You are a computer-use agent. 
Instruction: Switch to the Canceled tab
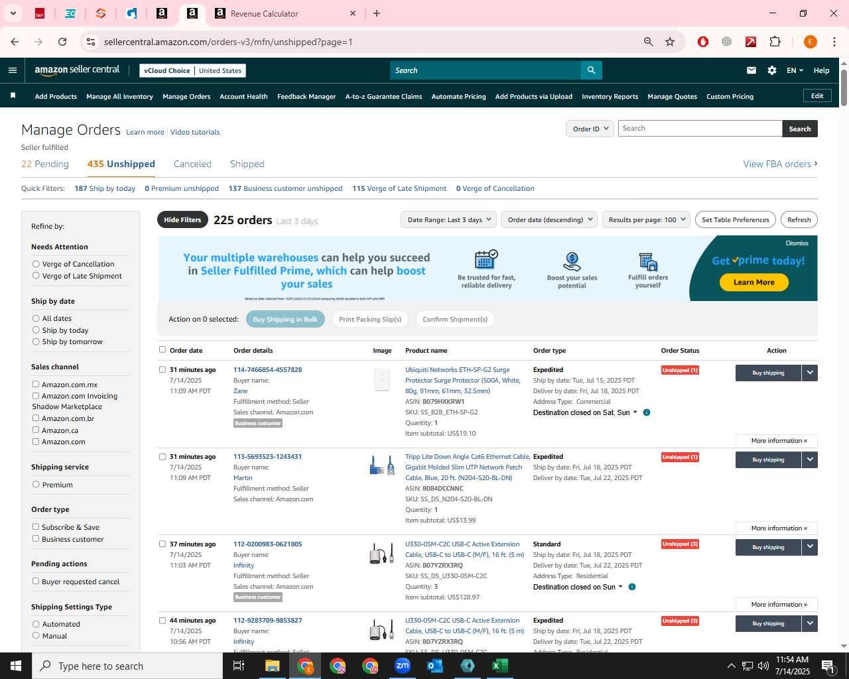tap(192, 164)
